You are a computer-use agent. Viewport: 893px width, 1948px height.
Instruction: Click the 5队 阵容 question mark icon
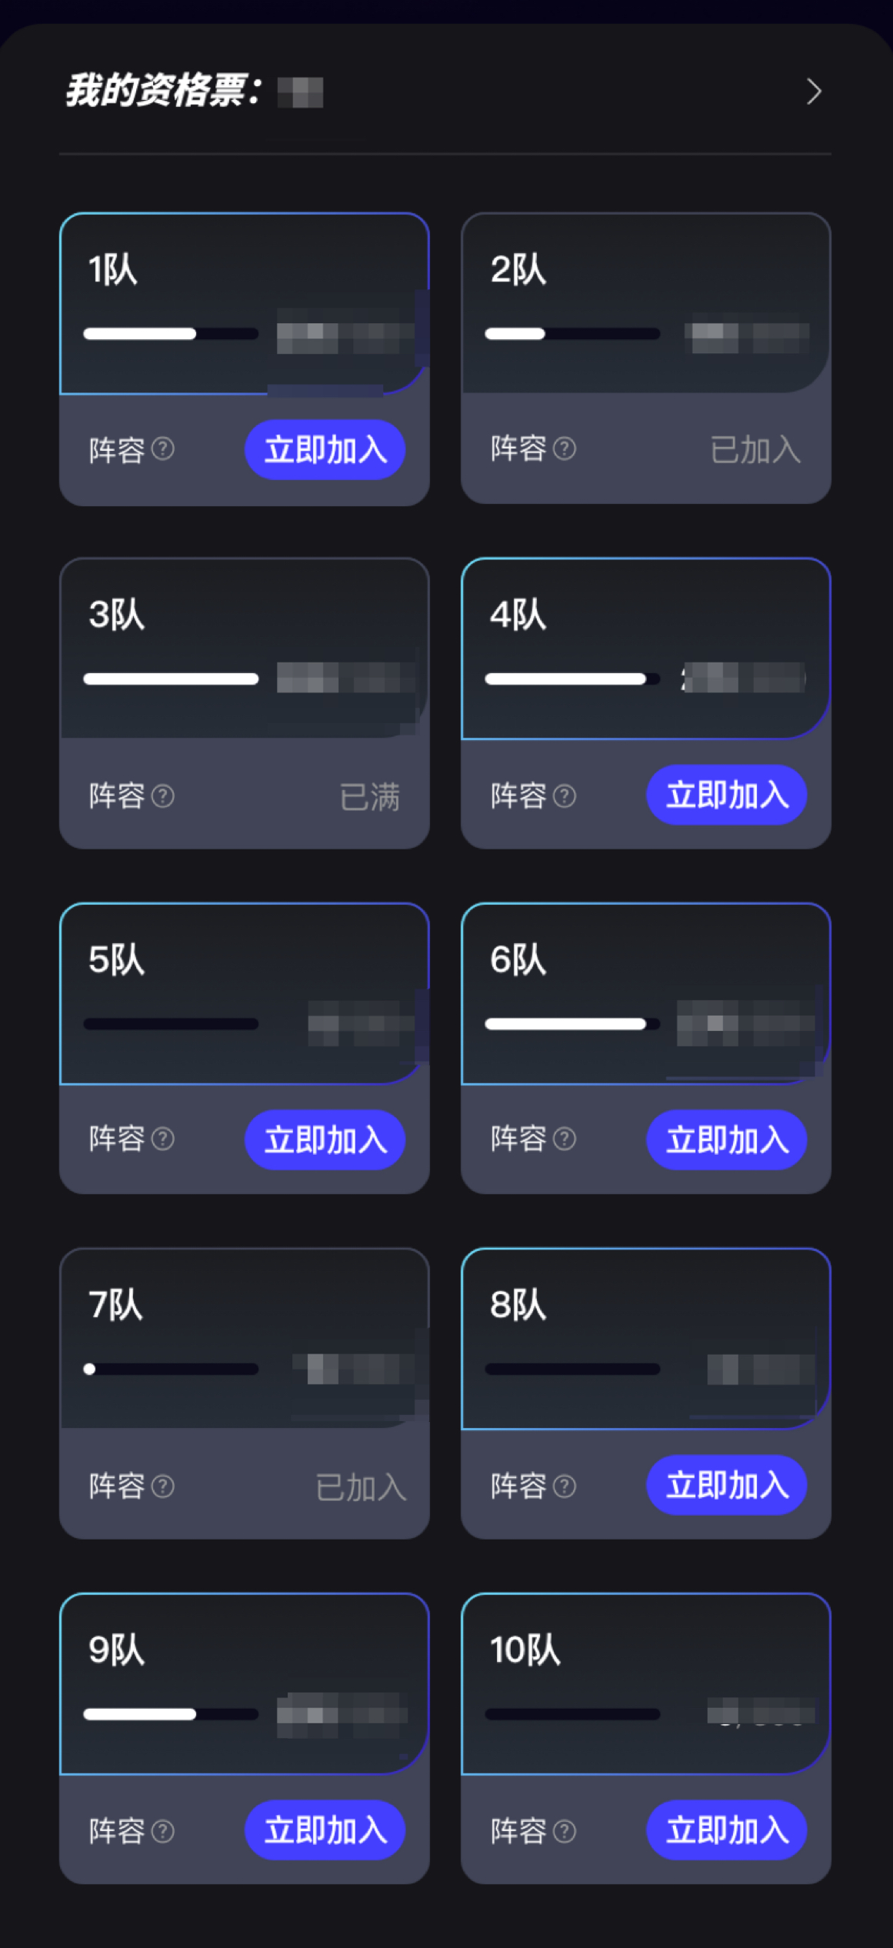pos(163,1139)
